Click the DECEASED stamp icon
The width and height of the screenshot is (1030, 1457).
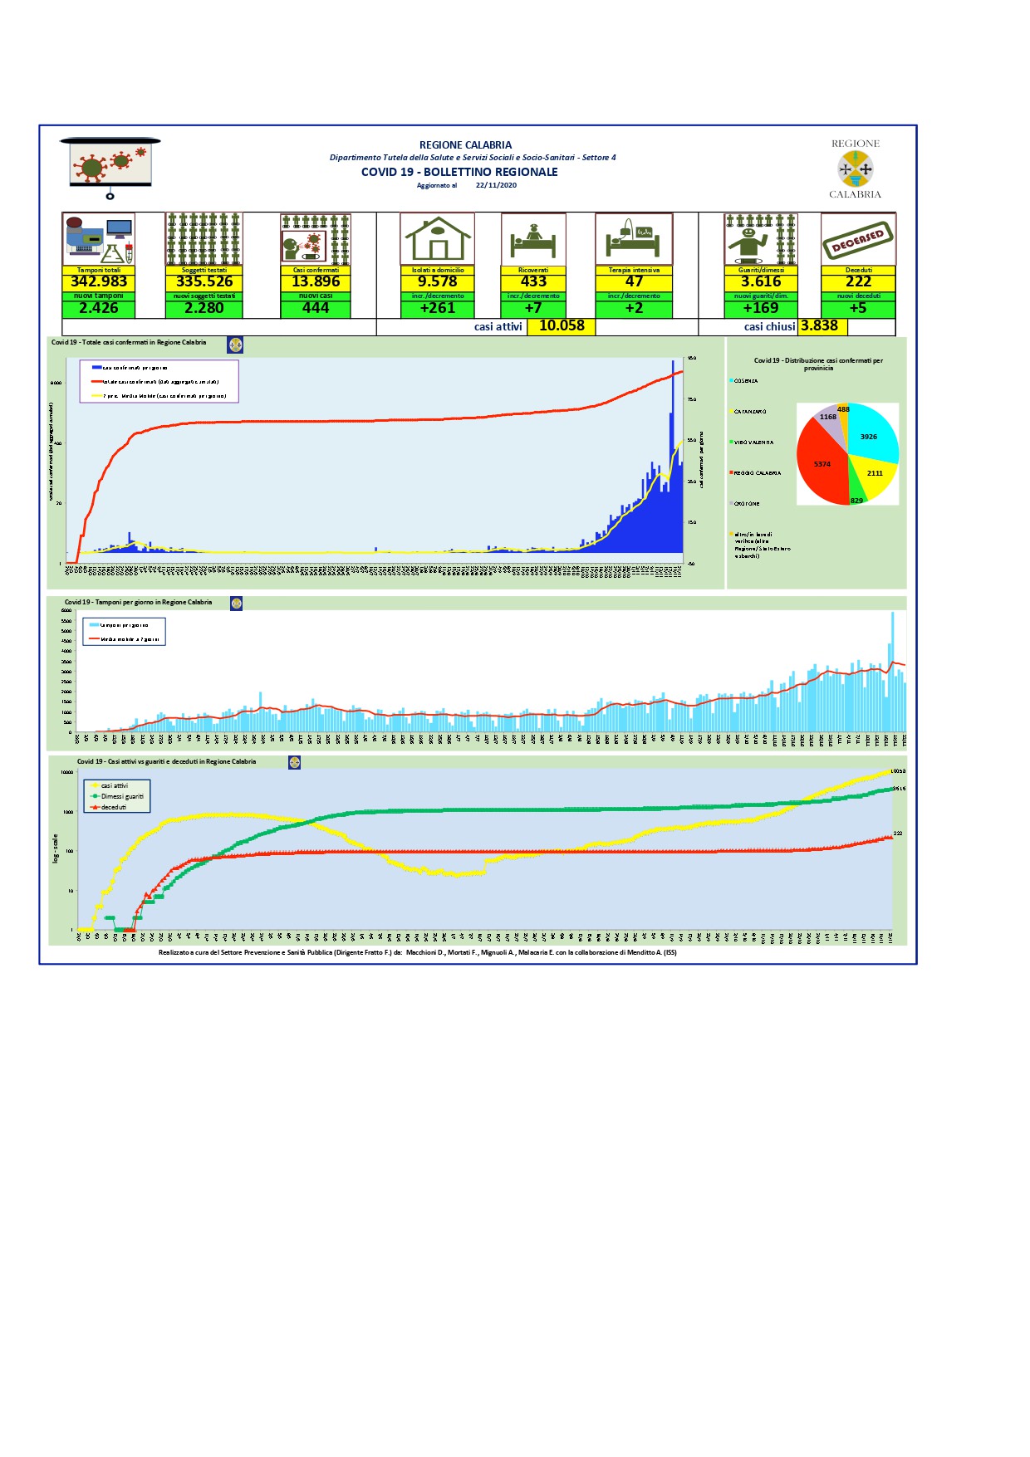pos(858,239)
